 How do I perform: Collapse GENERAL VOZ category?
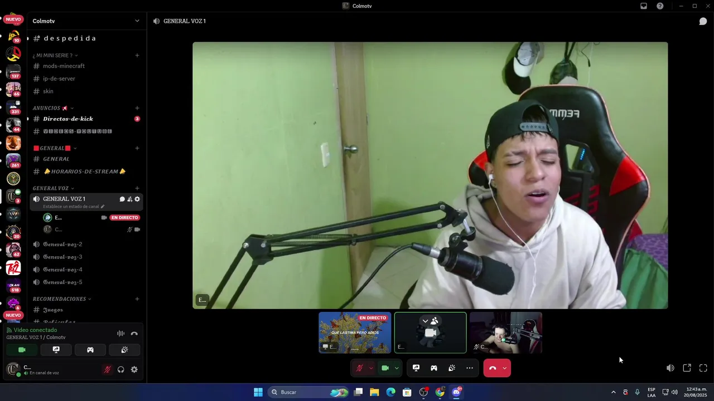pos(54,188)
